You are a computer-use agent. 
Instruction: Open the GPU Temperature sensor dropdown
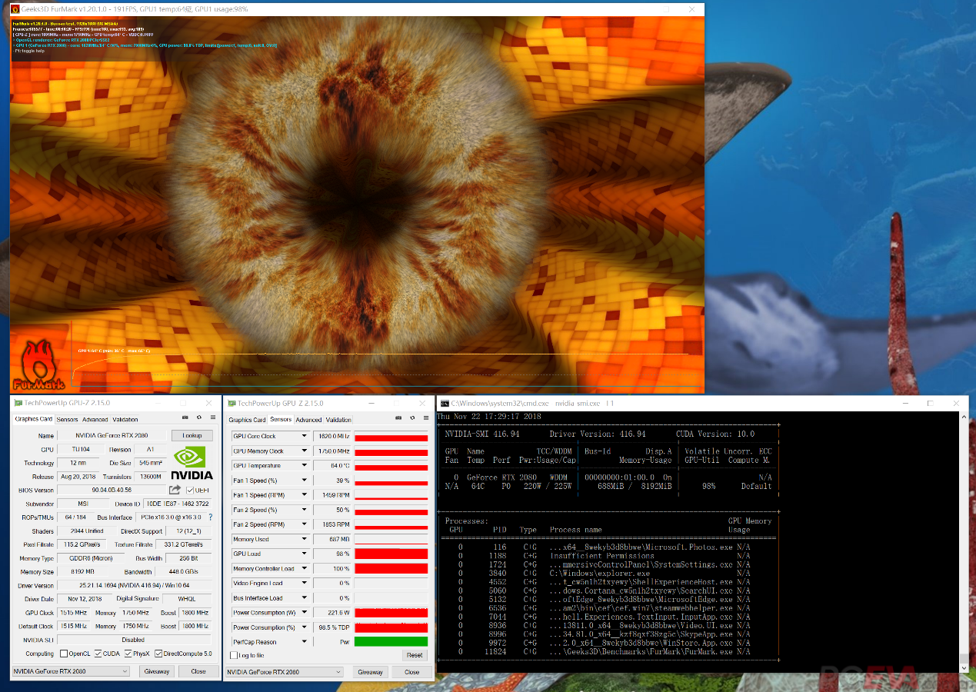pyautogui.click(x=305, y=465)
